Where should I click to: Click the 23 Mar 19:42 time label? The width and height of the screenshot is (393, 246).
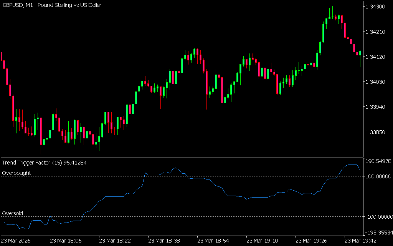point(360,241)
